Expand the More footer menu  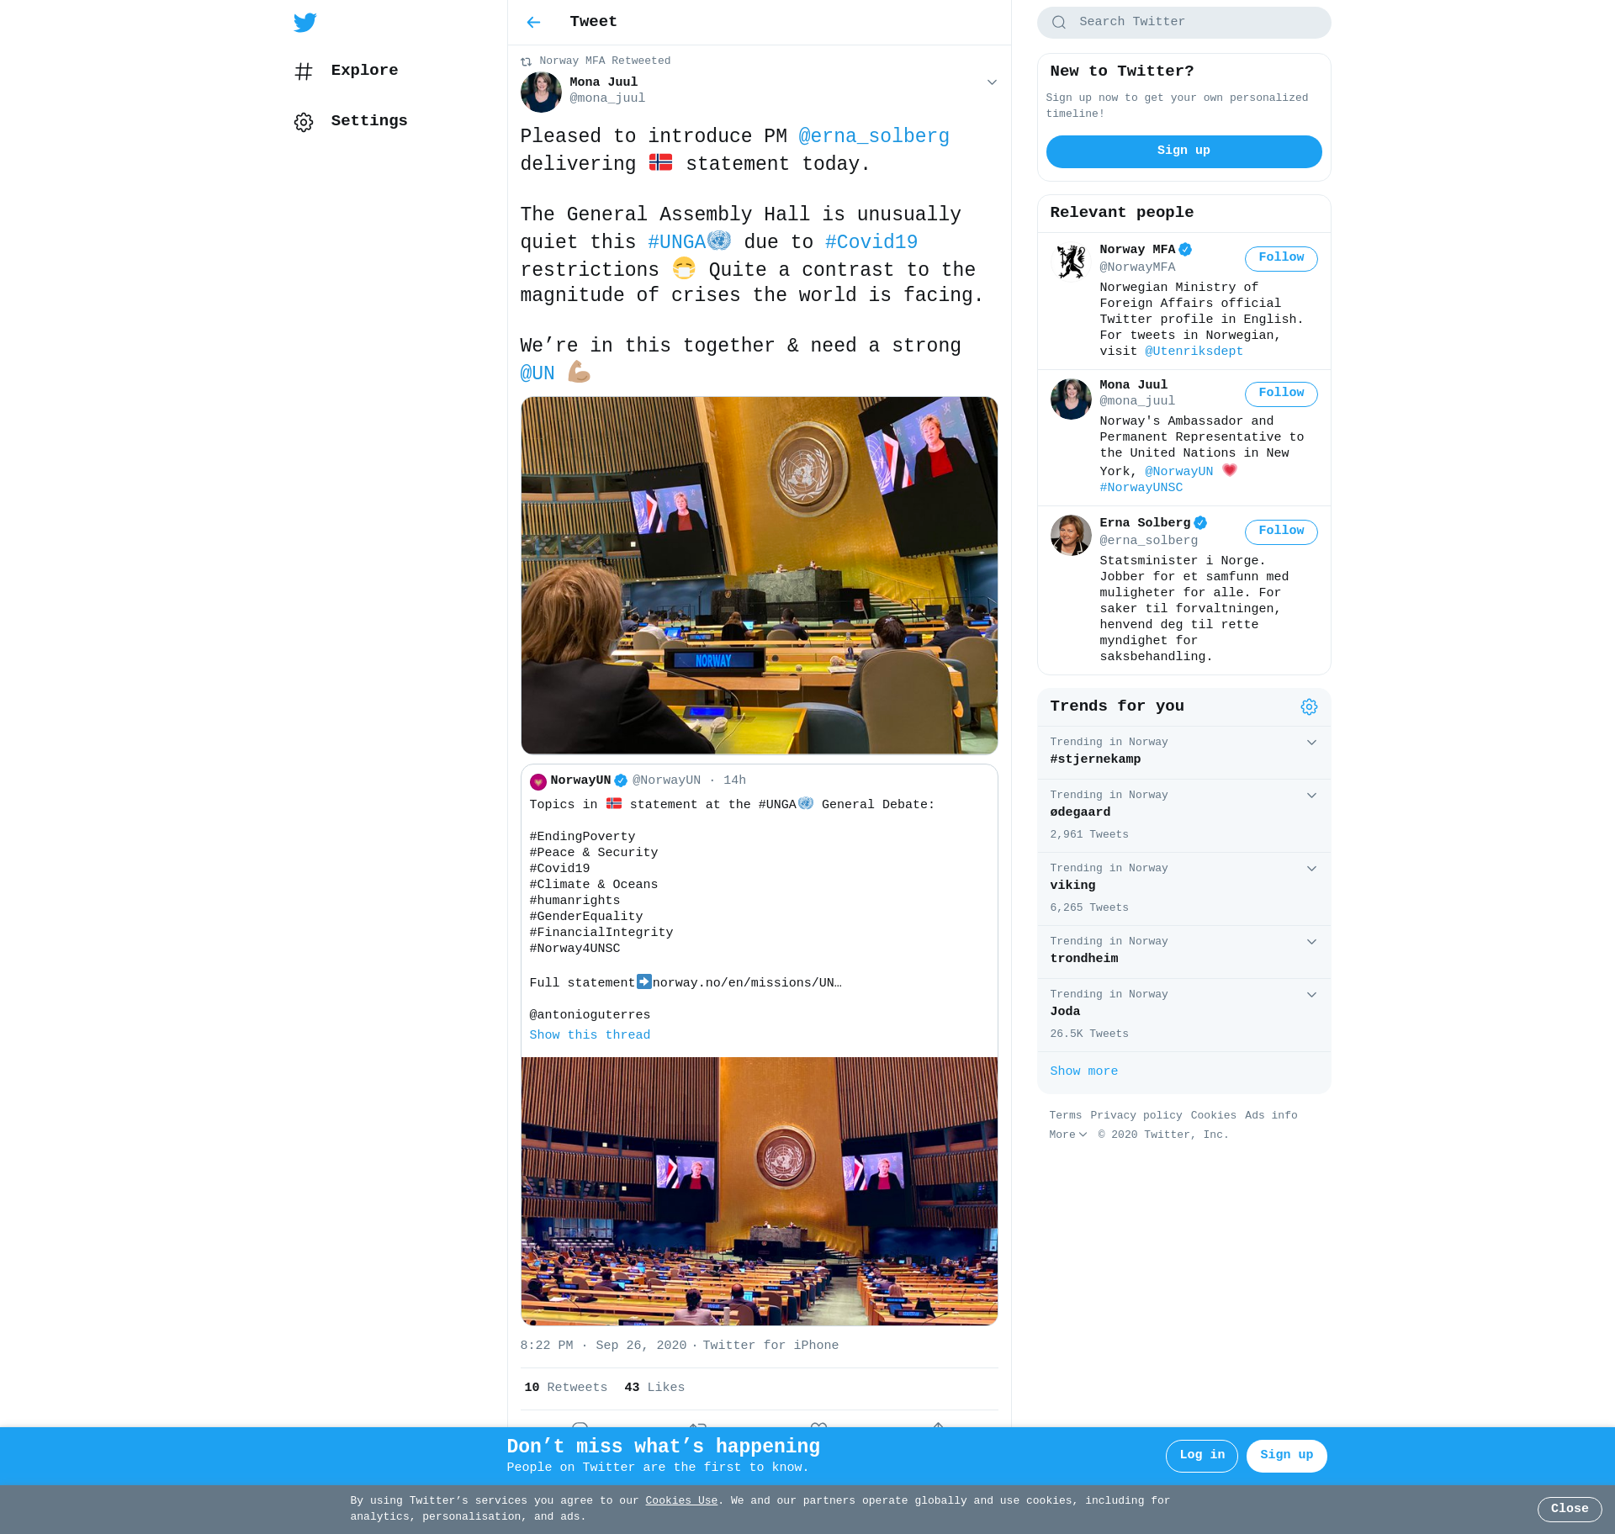(x=1067, y=1135)
